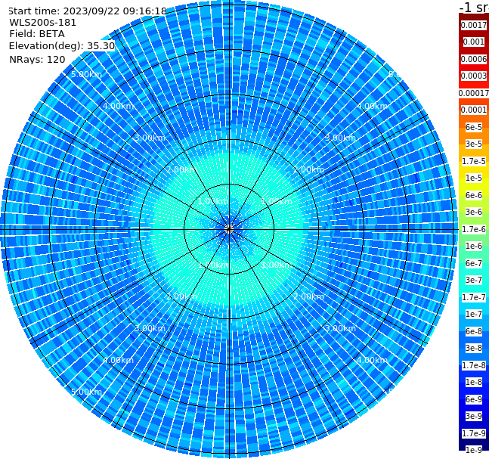Click the 0.0017 colorbar label

point(473,25)
